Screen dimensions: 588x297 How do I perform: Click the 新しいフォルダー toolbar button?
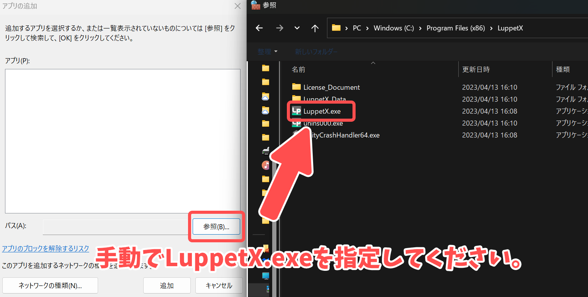(x=316, y=51)
